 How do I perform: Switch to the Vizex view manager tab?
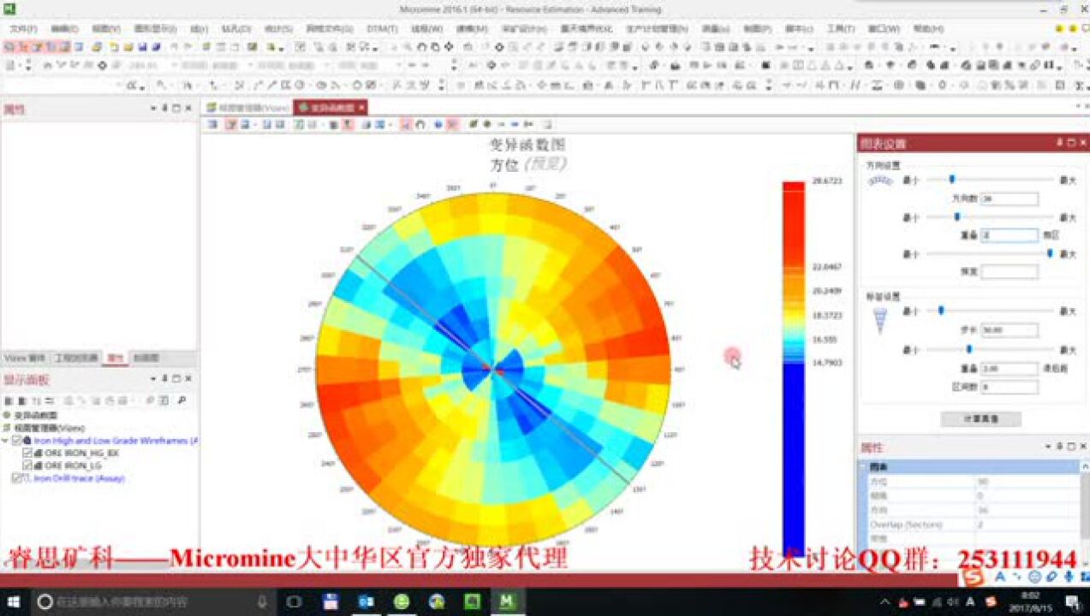248,108
